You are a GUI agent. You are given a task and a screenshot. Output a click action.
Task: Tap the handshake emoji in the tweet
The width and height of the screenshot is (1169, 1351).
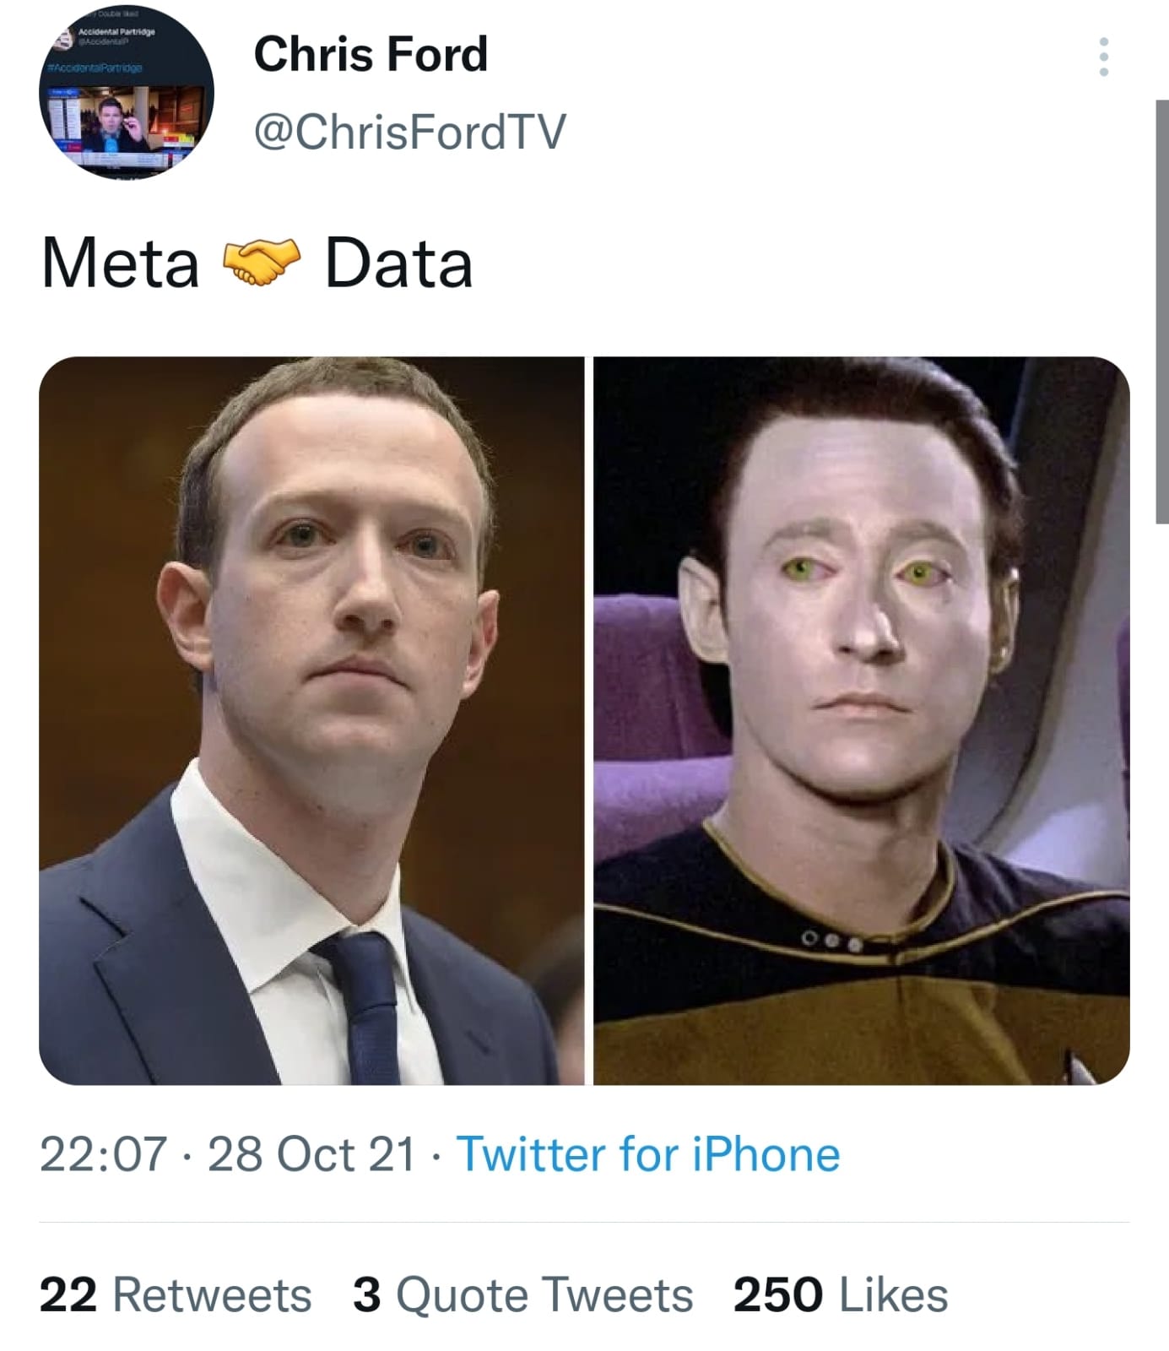[x=262, y=263]
